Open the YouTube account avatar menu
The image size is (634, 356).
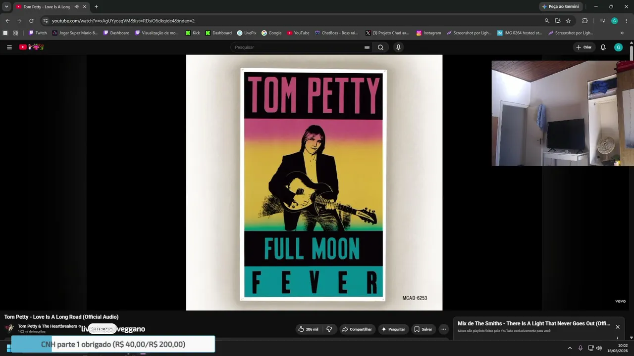[x=618, y=47]
